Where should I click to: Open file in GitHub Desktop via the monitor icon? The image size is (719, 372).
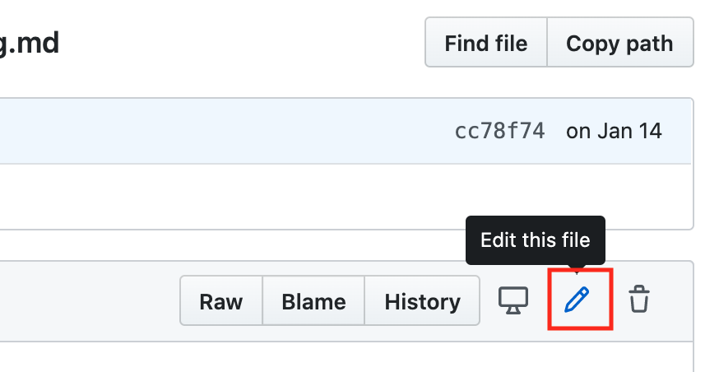(513, 300)
